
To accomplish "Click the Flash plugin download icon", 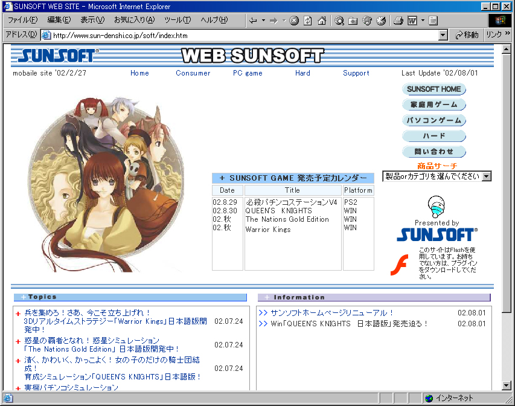I will pos(398,265).
